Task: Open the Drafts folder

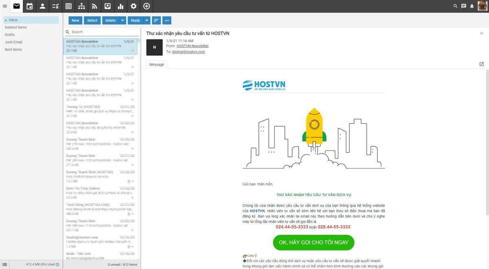Action: (10, 35)
